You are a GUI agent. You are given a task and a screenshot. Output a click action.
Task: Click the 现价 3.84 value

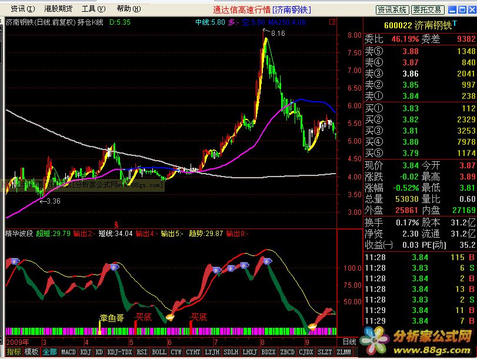click(x=411, y=165)
